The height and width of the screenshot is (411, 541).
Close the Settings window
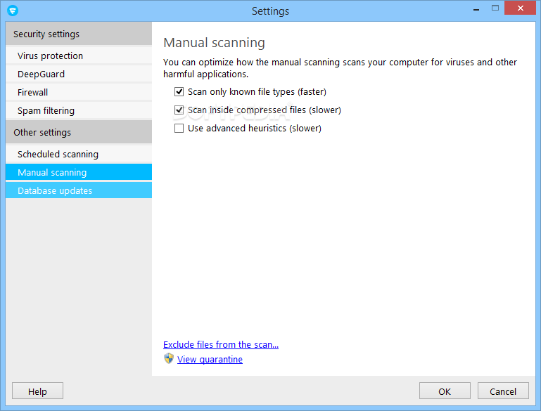pos(521,8)
